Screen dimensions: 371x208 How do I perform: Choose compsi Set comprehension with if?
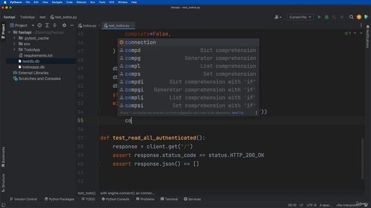pos(188,106)
